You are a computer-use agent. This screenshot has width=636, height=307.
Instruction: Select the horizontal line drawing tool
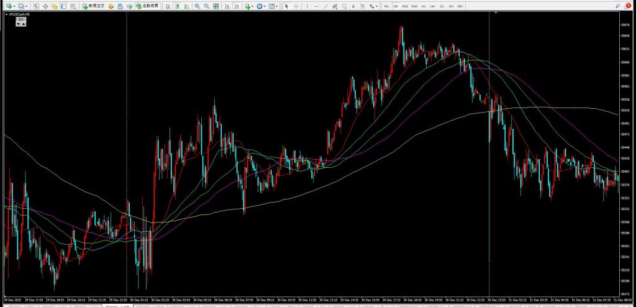317,6
